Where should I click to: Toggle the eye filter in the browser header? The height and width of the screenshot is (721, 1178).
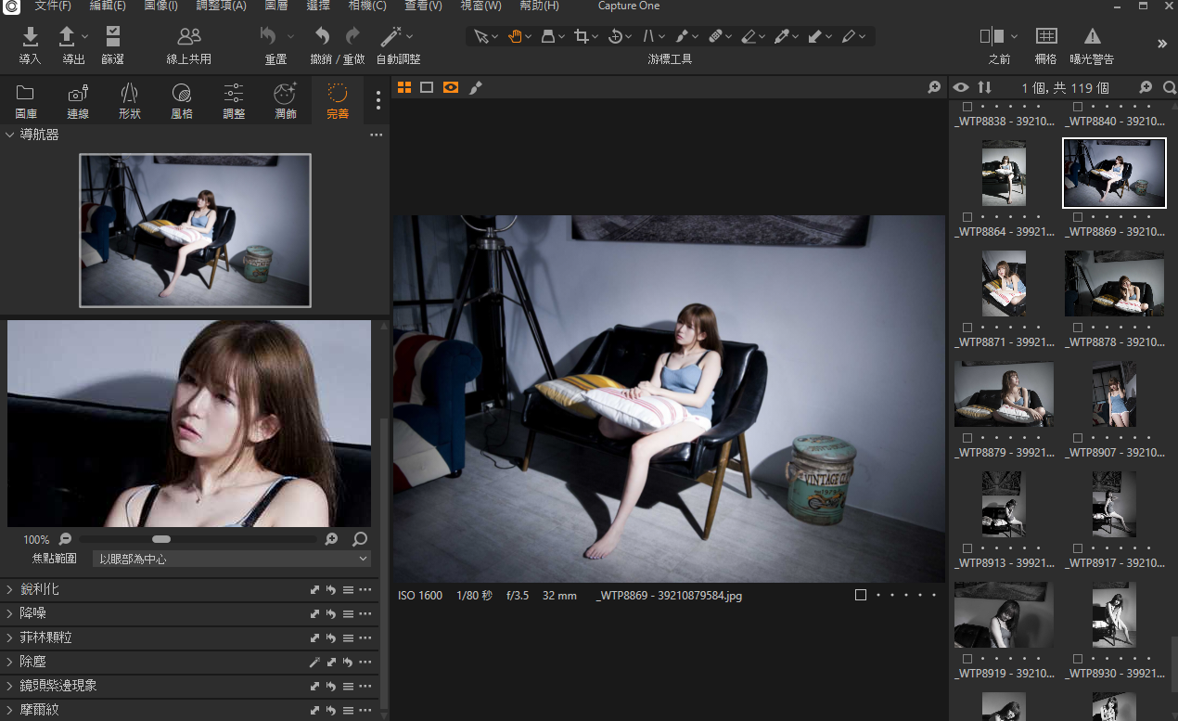[x=961, y=87]
